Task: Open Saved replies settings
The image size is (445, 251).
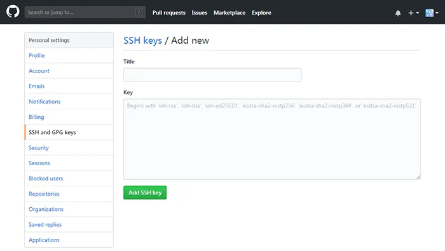Action: [69, 224]
